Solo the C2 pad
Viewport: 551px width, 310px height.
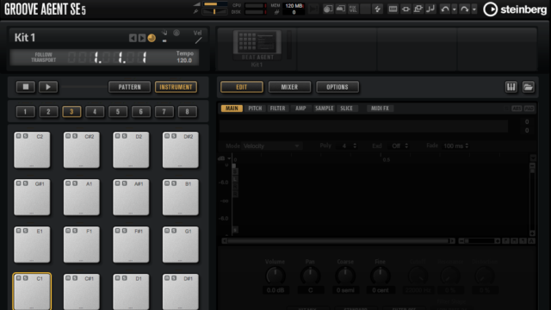pyautogui.click(x=25, y=136)
